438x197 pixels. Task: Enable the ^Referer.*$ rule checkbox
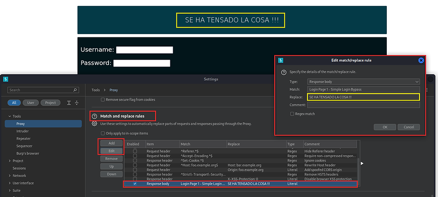coord(135,151)
